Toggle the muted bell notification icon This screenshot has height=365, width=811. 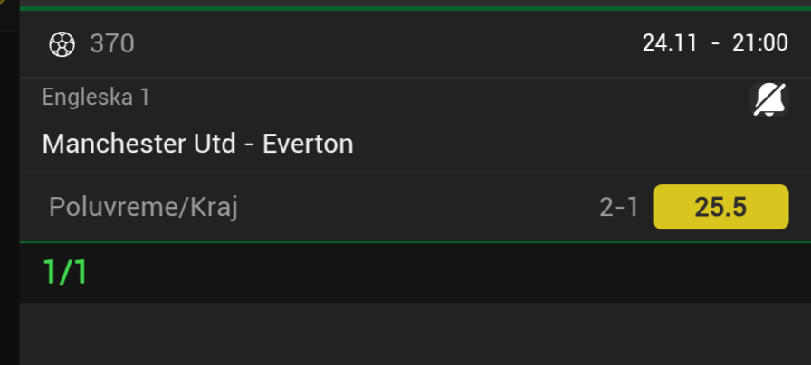769,99
